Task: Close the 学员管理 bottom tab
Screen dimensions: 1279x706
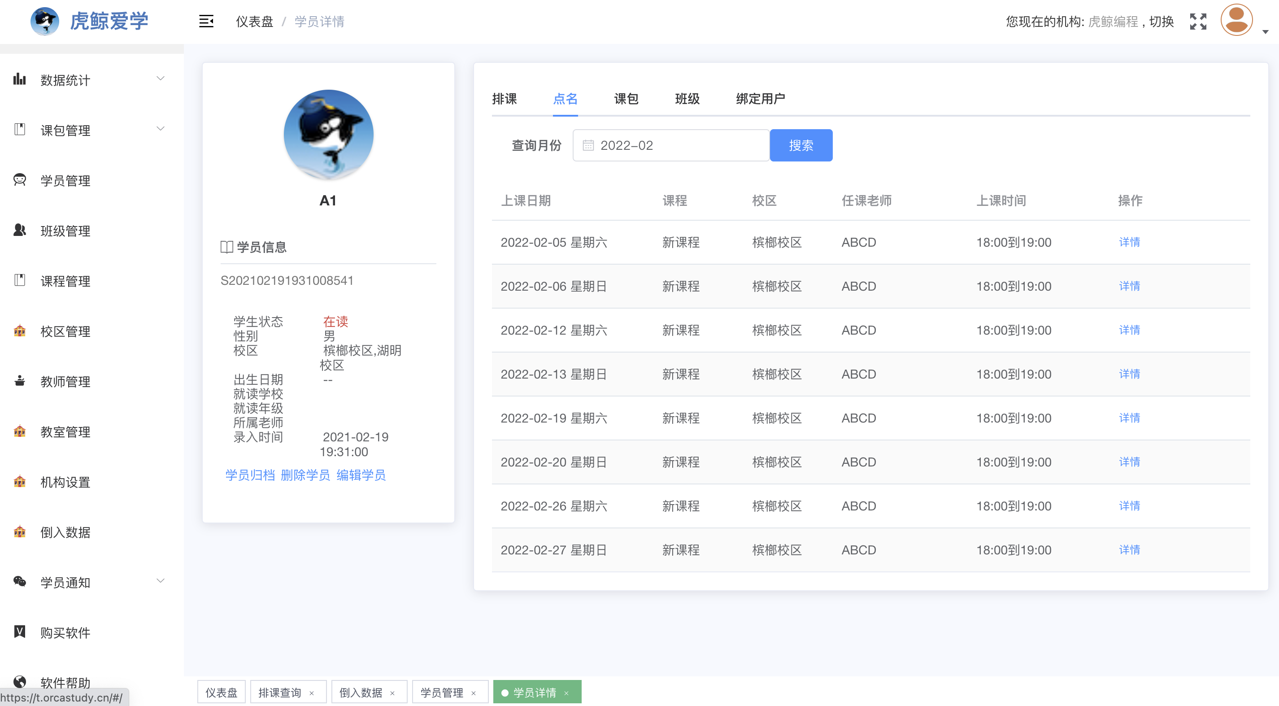Action: (x=474, y=693)
